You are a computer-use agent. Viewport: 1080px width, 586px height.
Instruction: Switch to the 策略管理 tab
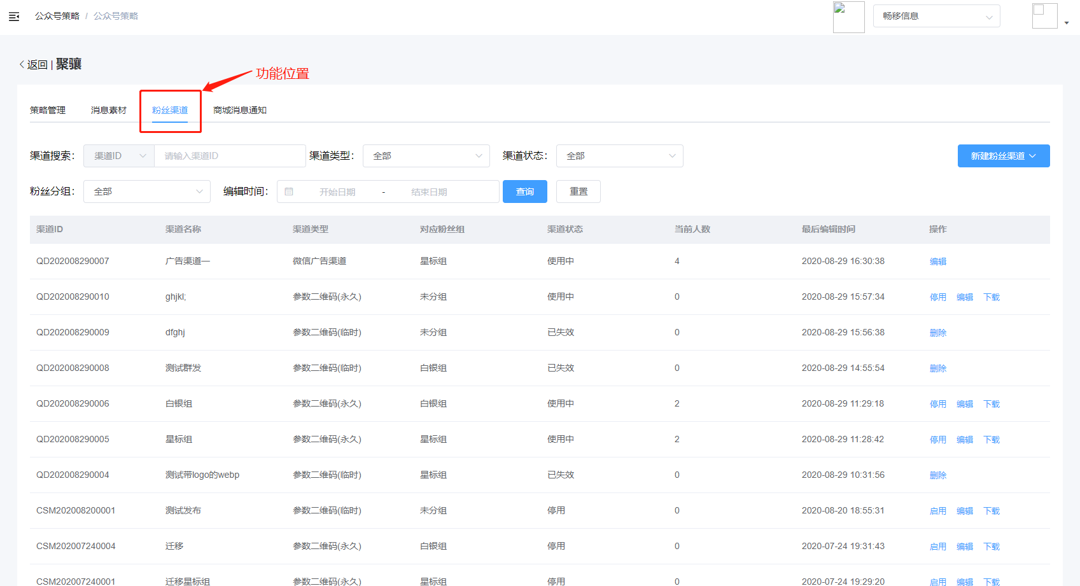point(48,110)
